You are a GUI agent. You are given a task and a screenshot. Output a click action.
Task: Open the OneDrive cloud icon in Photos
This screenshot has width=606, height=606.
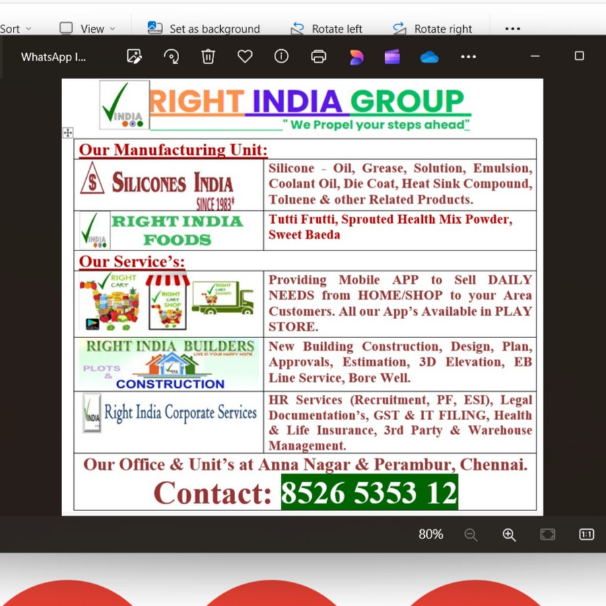429,57
